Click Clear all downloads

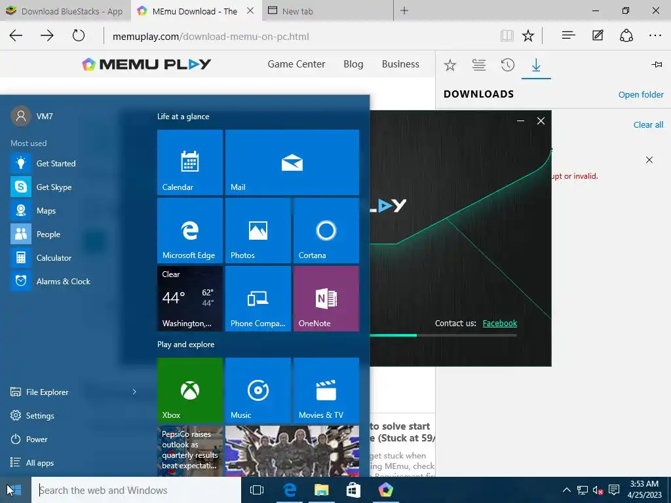point(648,124)
